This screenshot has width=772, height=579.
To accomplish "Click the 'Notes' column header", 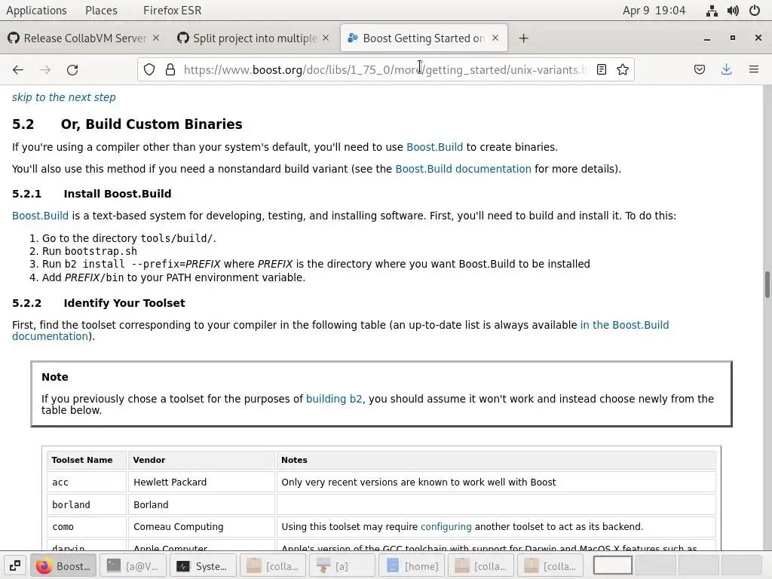I will tap(496, 460).
